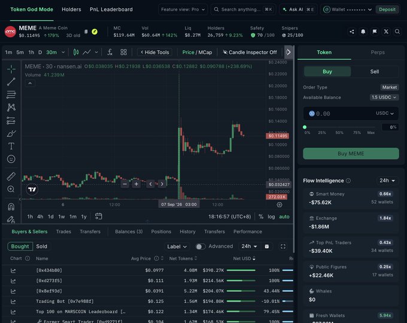
Task: Open the Fibonacci retracement tool
Action: [11, 95]
